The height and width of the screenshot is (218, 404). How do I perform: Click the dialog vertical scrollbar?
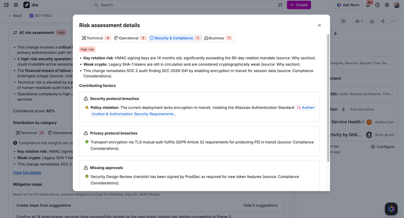[x=328, y=97]
